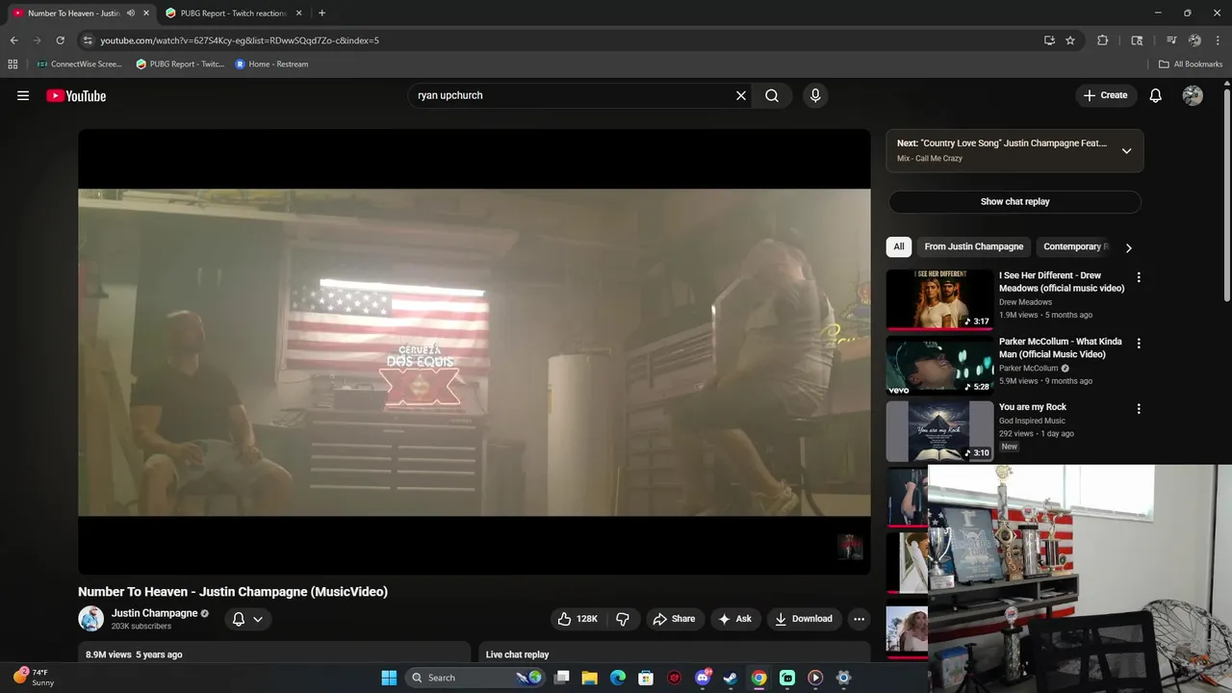Open PUBG Report bookmark
This screenshot has height=693, width=1232.
click(x=180, y=64)
